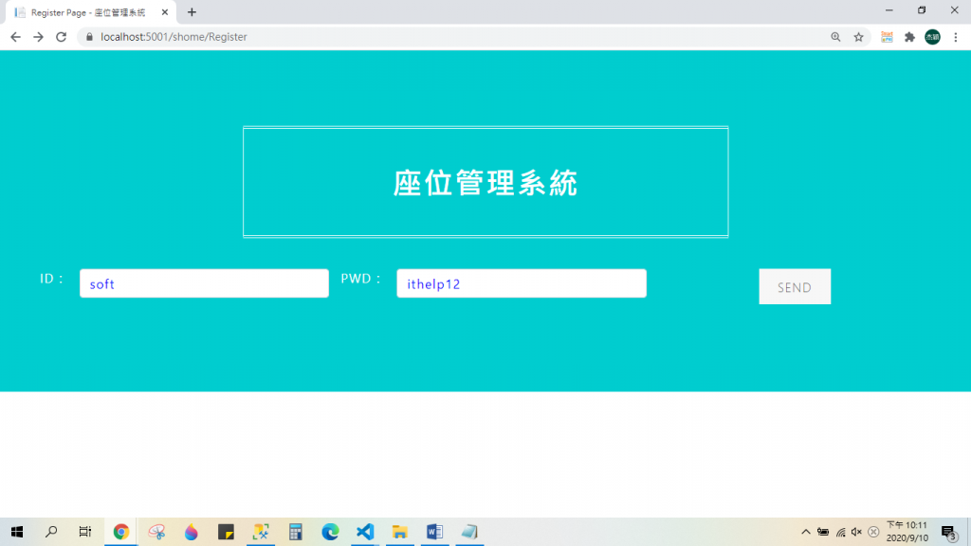The height and width of the screenshot is (546, 971).
Task: Submit the form with the SEND button
Action: 795,286
